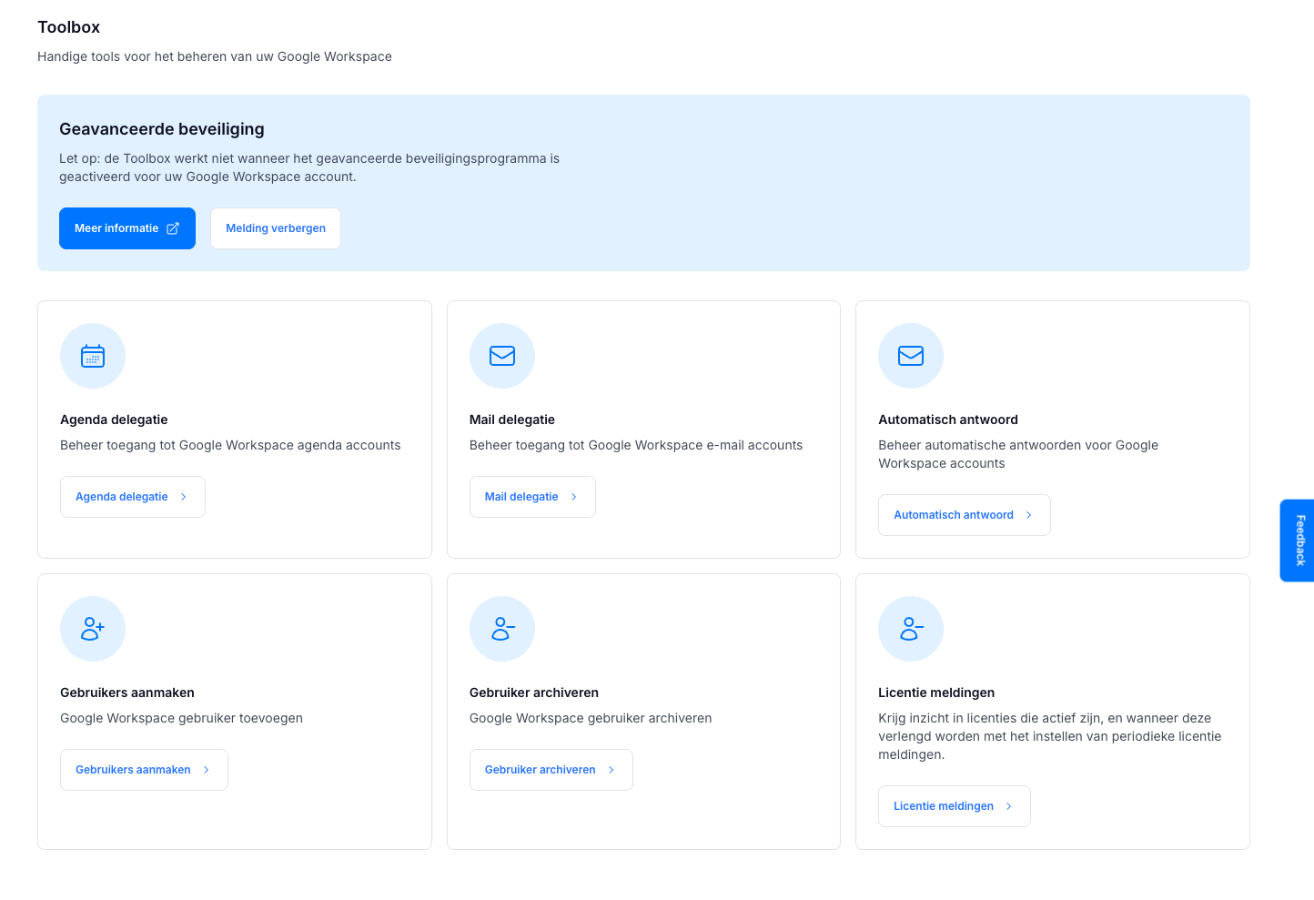Click chevron arrow in Gebruiker archiveren button

(612, 770)
